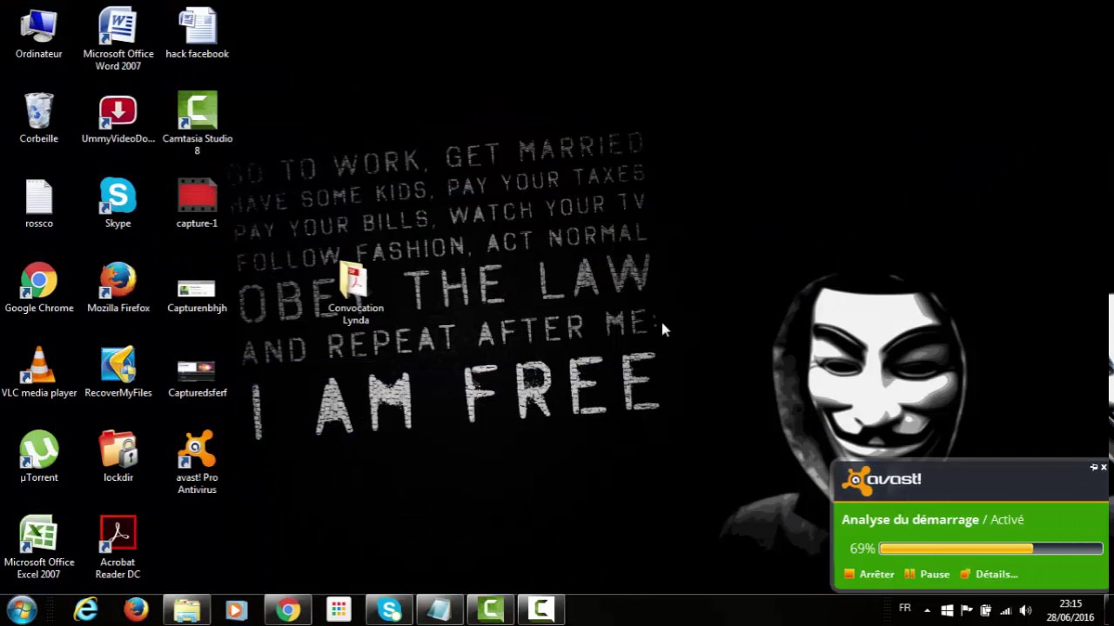Click the Show desktop strip
Screen dimensions: 1114x626
pos(1108,610)
